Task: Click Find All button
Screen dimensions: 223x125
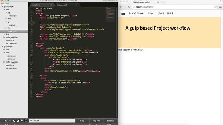Action: pos(110,120)
